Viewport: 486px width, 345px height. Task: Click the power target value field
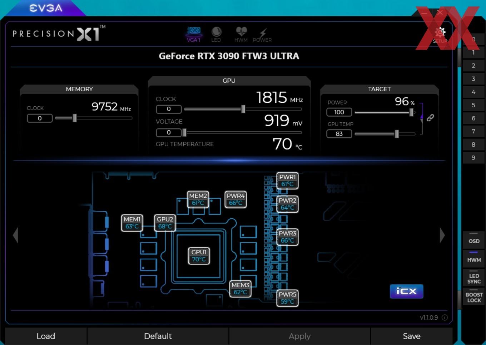pos(339,112)
